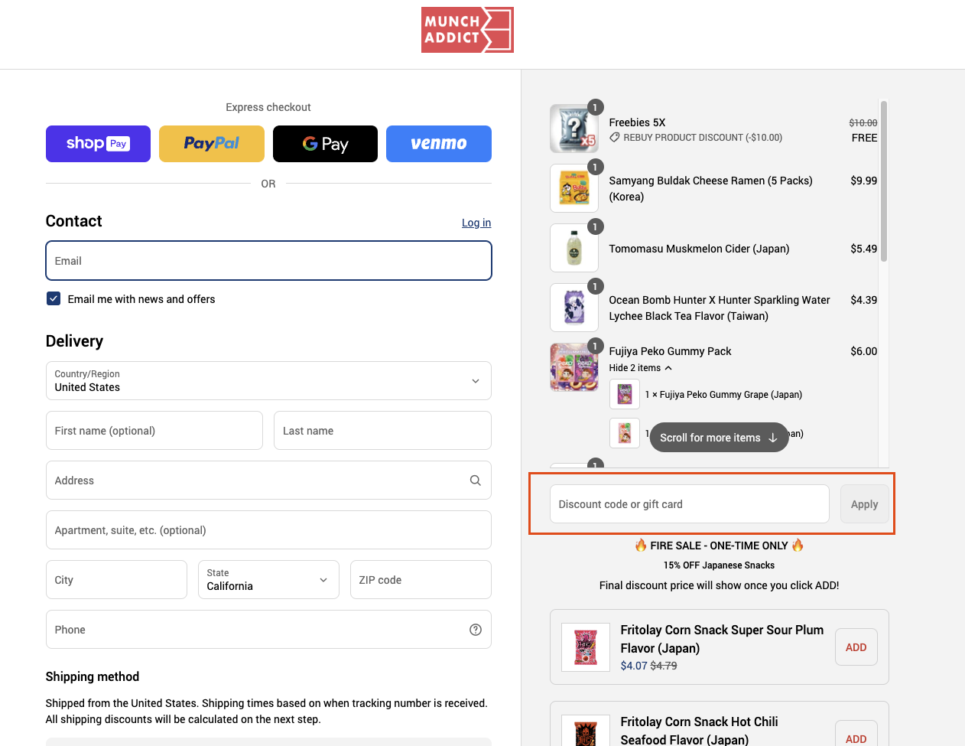Open the State dropdown
Viewport: 965px width, 746px height.
(268, 580)
